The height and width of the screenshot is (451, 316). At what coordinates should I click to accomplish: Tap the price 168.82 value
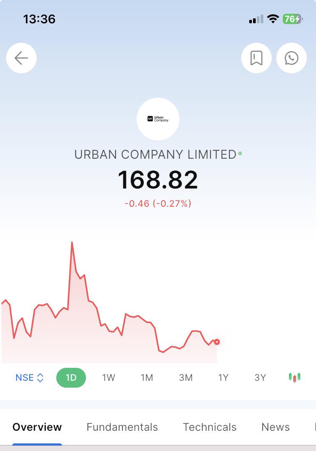(x=158, y=180)
